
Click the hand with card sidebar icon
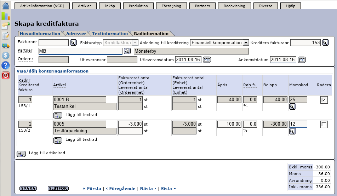[x=6, y=25]
